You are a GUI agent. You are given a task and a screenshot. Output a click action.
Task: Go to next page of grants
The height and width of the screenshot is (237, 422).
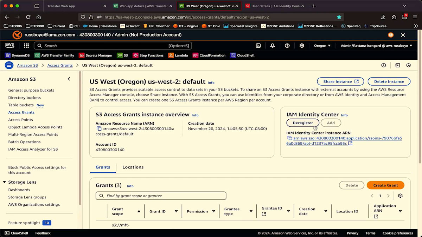pyautogui.click(x=388, y=196)
